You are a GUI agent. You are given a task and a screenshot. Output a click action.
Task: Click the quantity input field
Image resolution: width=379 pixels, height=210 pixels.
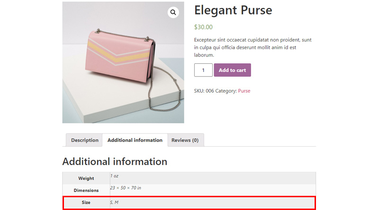[x=203, y=70]
